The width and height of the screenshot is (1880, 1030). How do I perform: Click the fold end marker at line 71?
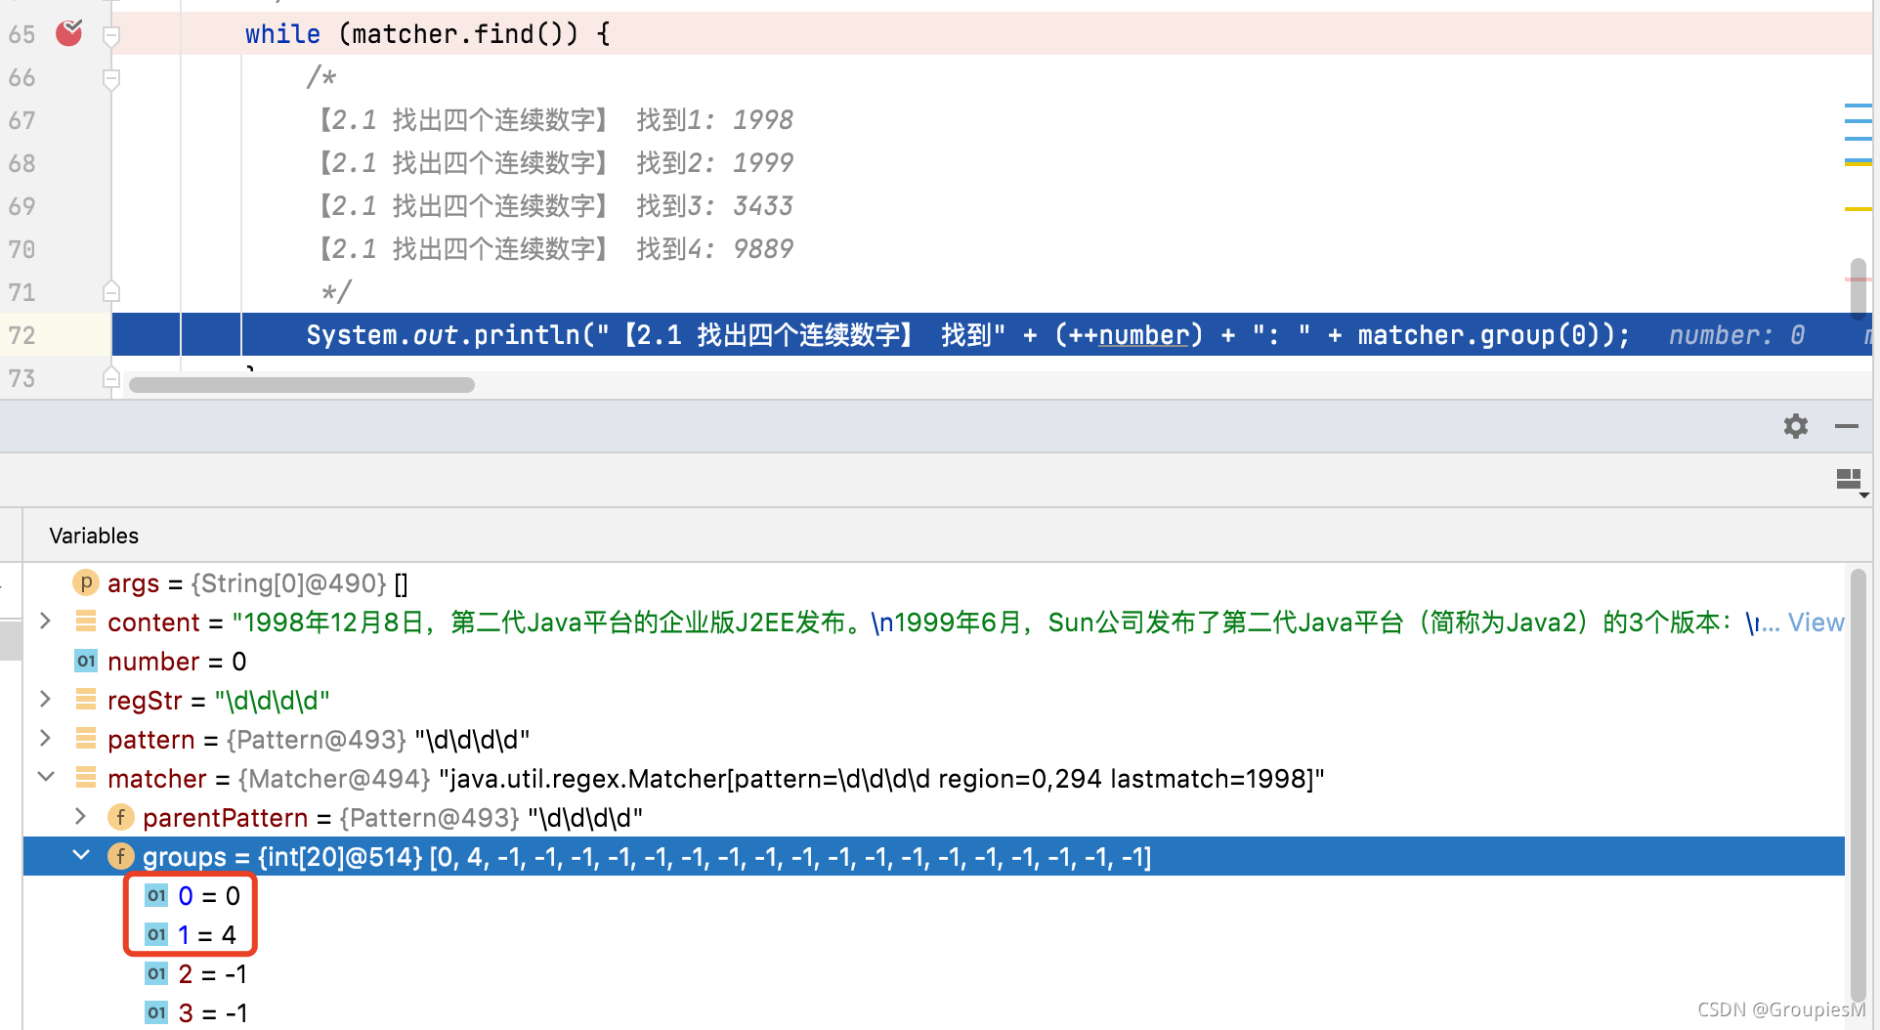coord(111,291)
